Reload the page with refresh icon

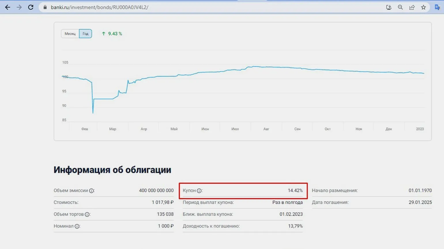31,7
